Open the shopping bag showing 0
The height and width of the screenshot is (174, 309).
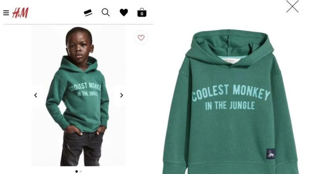[142, 12]
